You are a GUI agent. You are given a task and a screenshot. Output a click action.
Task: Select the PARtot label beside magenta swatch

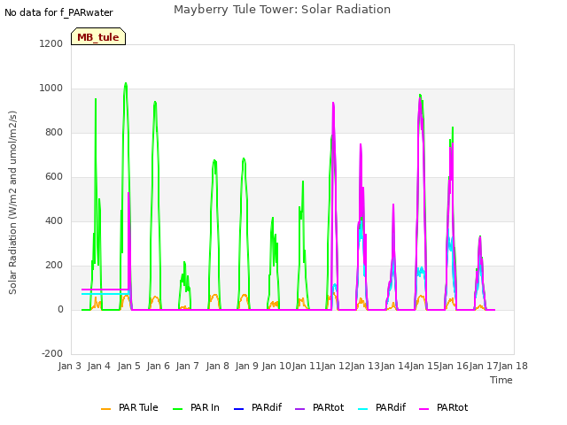[453, 407]
